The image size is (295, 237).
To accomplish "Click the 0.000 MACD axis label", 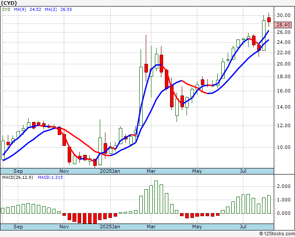I will pos(284,213).
